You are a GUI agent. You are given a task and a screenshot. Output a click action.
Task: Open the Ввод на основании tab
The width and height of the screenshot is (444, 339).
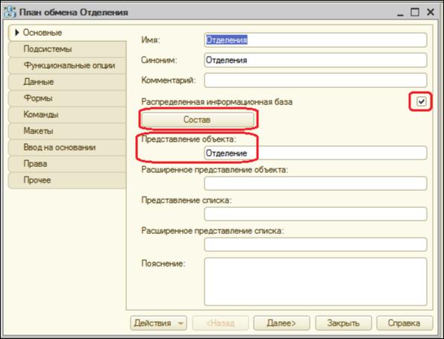[67, 148]
